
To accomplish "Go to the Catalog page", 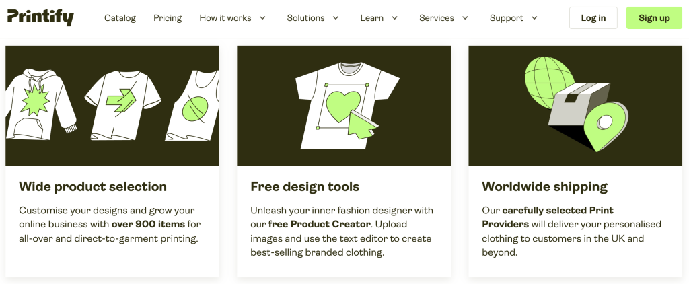I will [120, 18].
